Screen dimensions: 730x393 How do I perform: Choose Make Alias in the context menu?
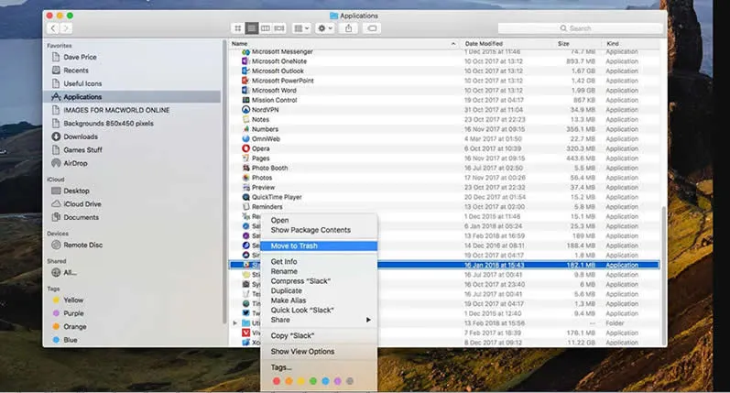[319, 300]
